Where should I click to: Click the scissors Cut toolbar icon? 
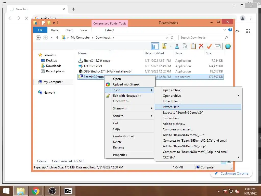(177, 46)
